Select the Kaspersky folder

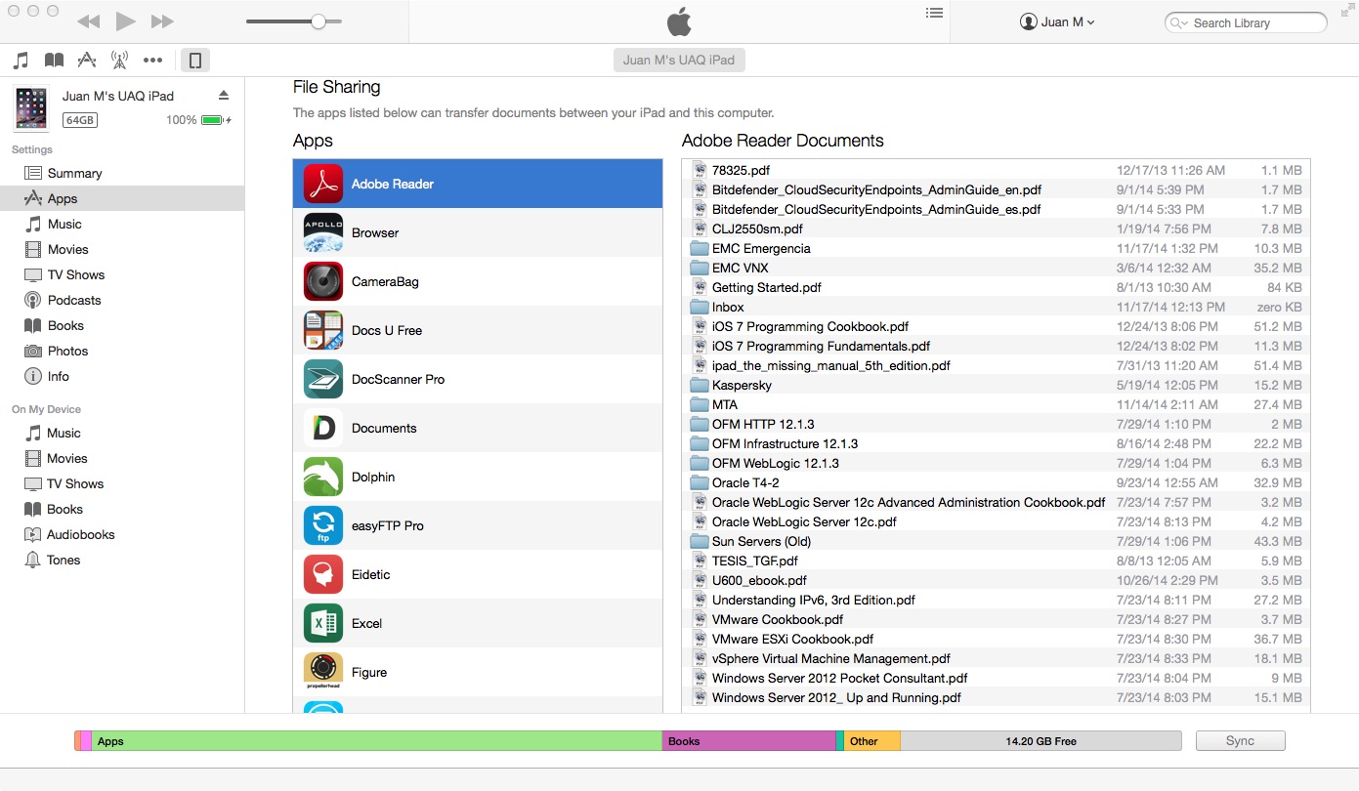pos(996,385)
